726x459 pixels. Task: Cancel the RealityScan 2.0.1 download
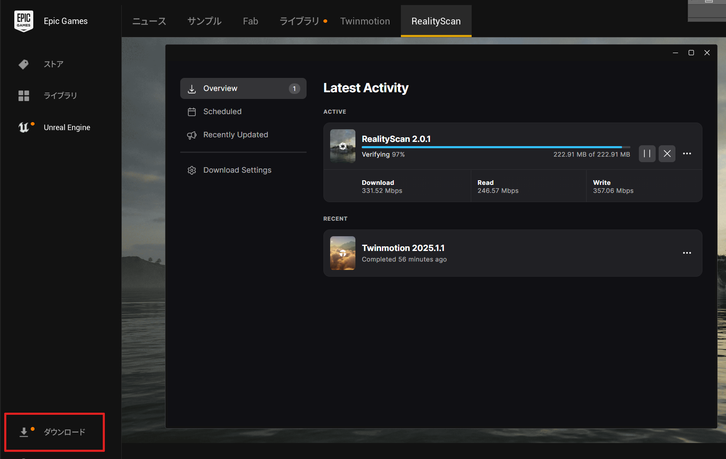coord(667,154)
